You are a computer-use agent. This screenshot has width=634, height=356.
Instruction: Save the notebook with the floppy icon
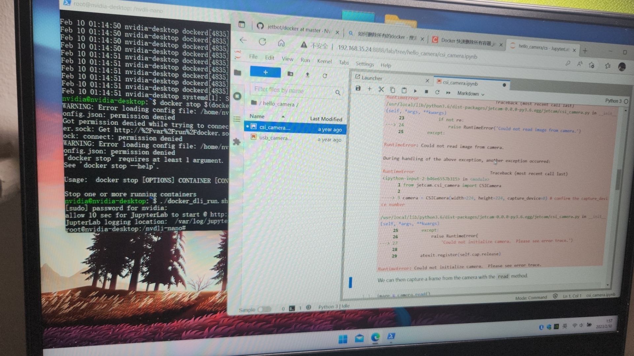pos(358,88)
